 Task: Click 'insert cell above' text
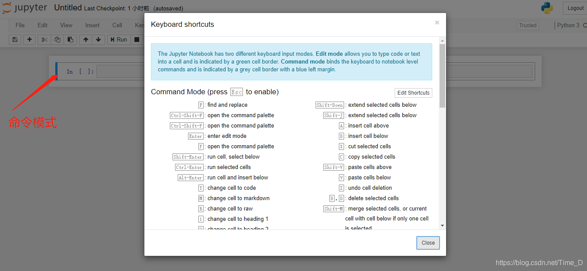[x=368, y=125]
